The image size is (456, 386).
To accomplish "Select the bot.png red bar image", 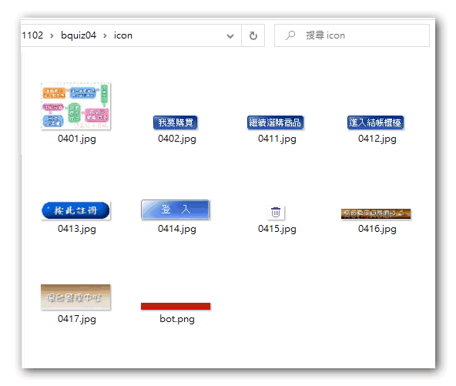I will pos(176,306).
